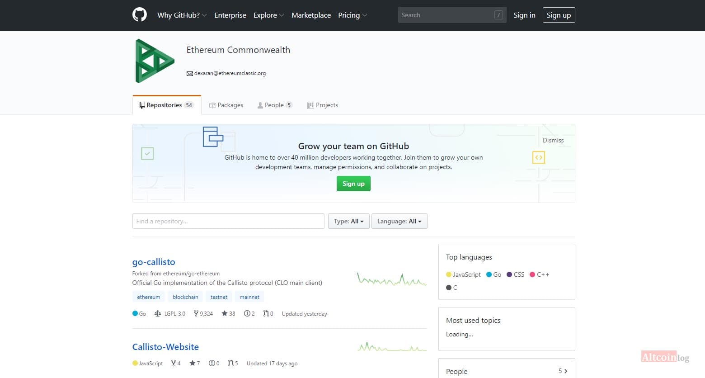The height and width of the screenshot is (378, 705).
Task: Select the testnet topic tag
Action: [219, 297]
